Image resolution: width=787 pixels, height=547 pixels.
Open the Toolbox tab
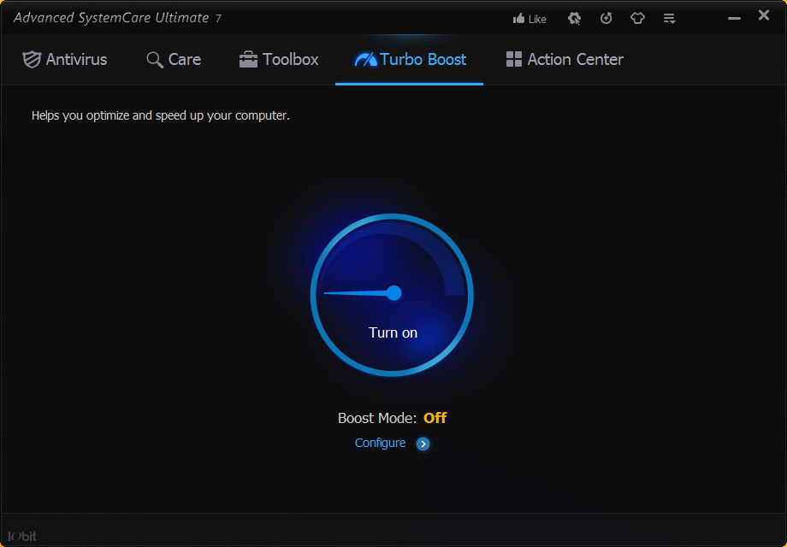279,60
